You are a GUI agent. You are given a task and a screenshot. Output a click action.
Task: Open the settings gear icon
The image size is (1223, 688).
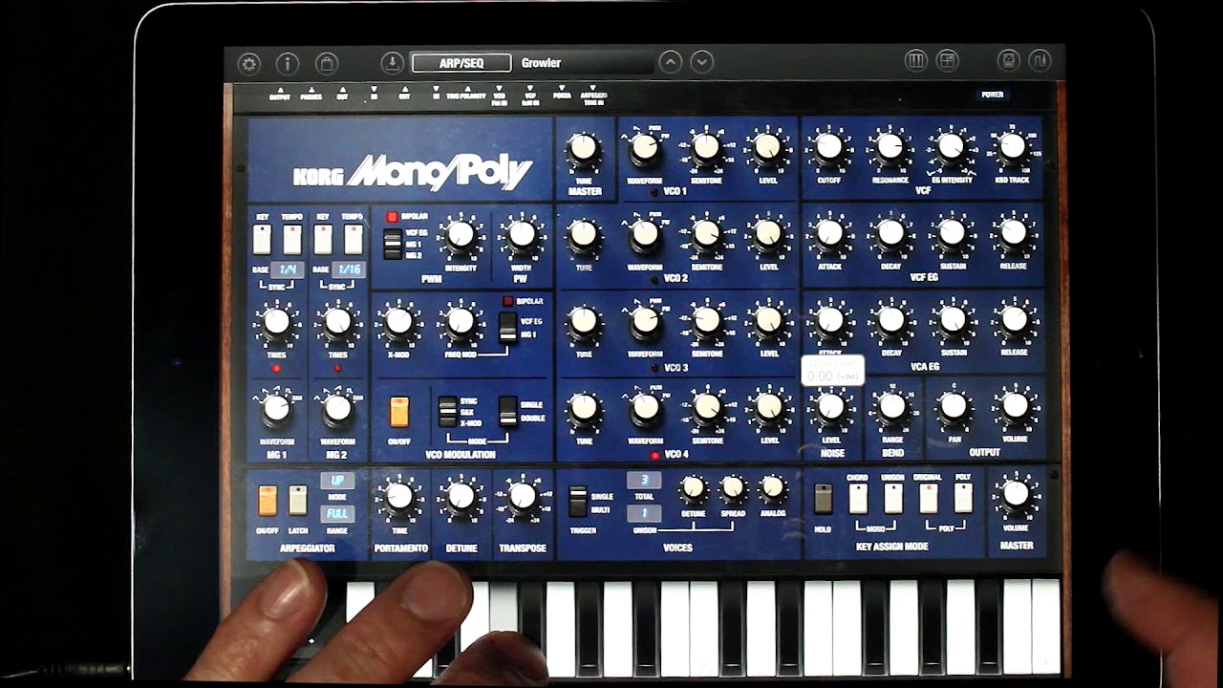coord(248,63)
